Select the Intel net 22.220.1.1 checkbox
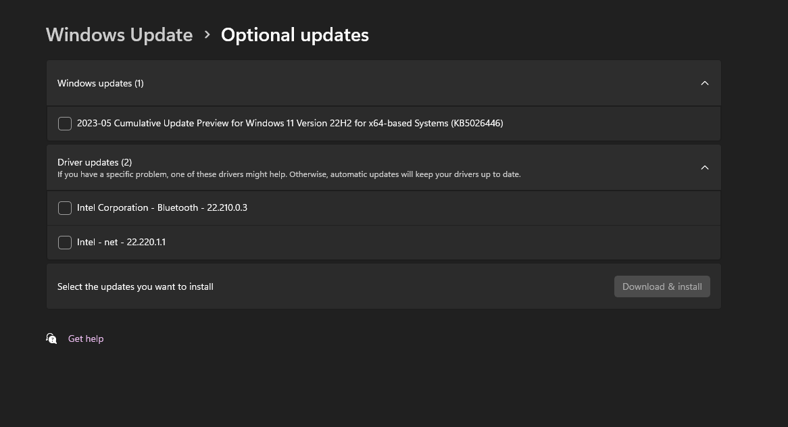The height and width of the screenshot is (427, 788). (x=65, y=243)
